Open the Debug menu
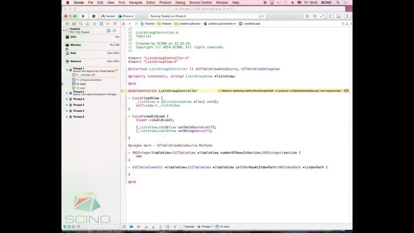 click(180, 3)
